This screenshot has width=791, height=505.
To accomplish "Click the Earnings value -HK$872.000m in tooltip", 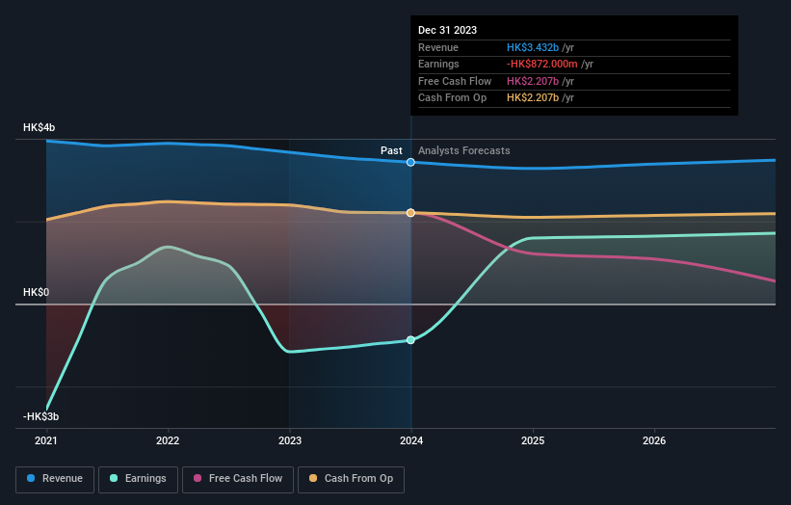I will point(541,64).
